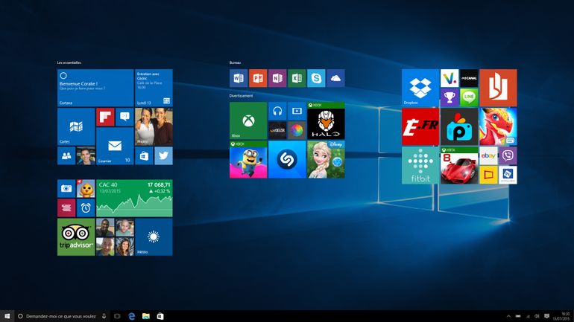Click the Bureau group header
The image size is (574, 322).
tap(235, 62)
